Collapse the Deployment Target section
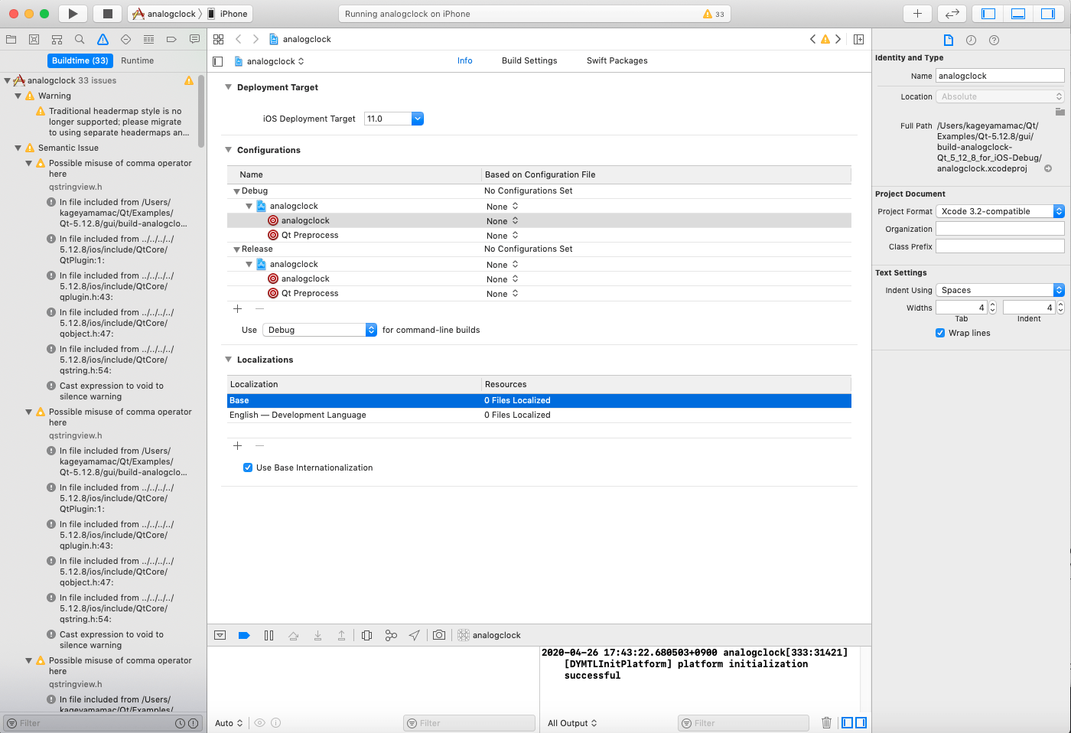This screenshot has height=733, width=1071. pyautogui.click(x=228, y=87)
